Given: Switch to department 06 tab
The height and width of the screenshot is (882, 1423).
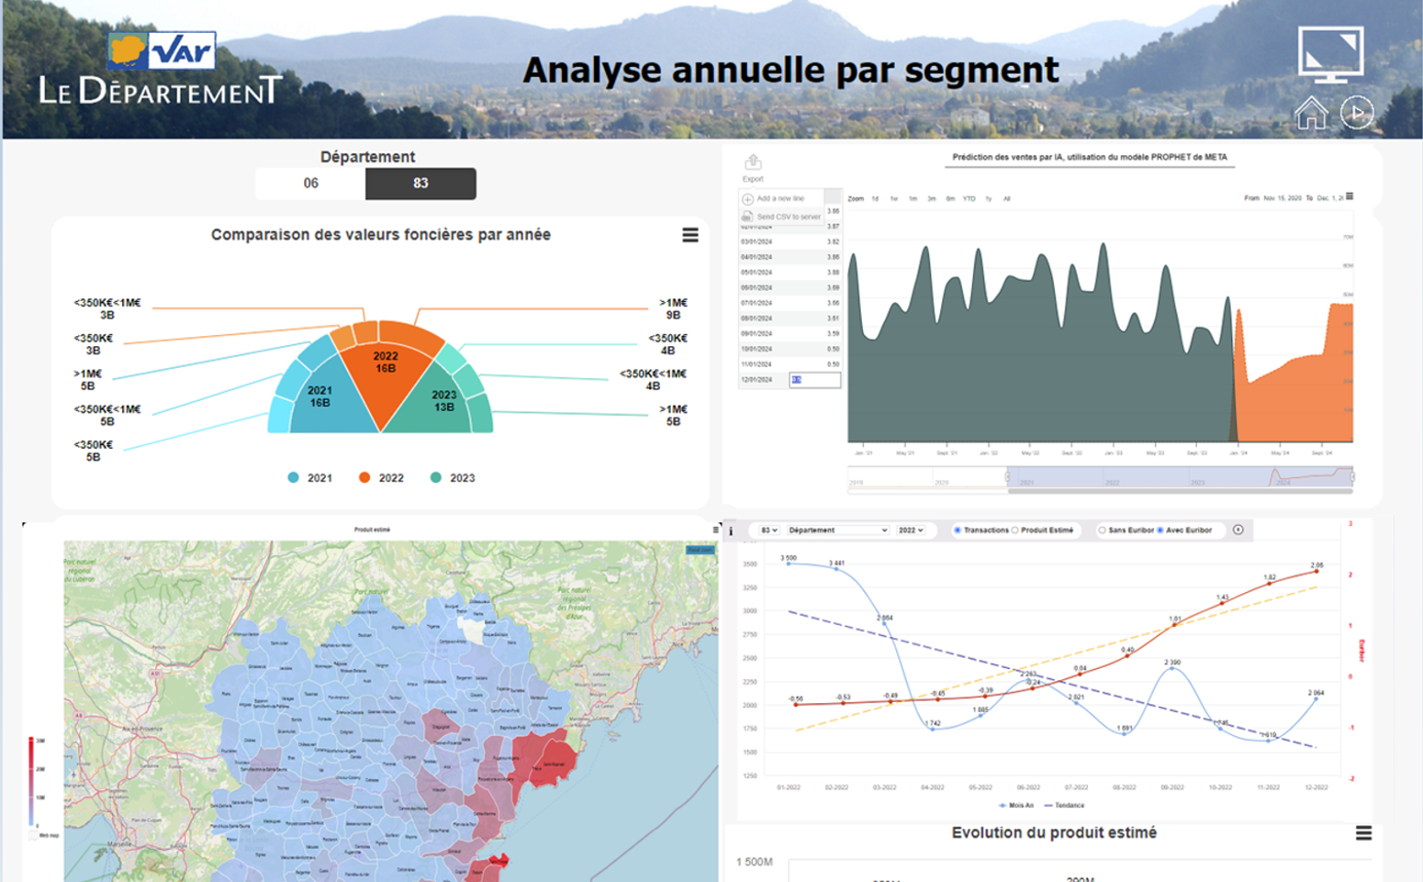Looking at the screenshot, I should pos(311,184).
